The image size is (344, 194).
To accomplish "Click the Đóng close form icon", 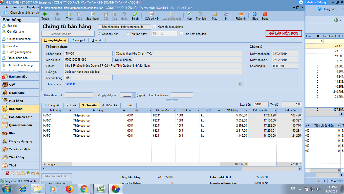I will pos(265,14).
